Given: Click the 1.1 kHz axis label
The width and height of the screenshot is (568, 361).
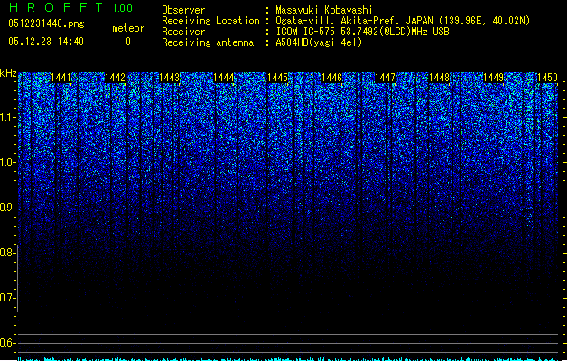Looking at the screenshot, I should point(7,117).
